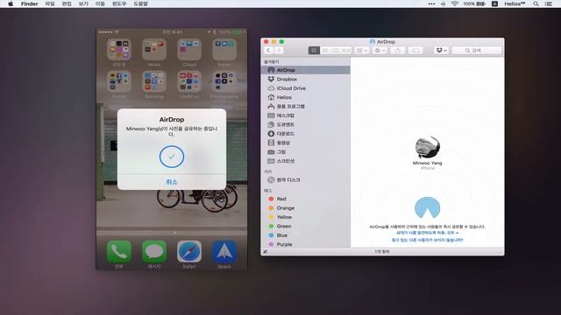Click Minwoo Yang's AirDrop avatar
Screen dimensions: 561x315
coord(427,147)
